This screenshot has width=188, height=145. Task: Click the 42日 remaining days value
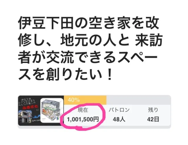pos(153,119)
